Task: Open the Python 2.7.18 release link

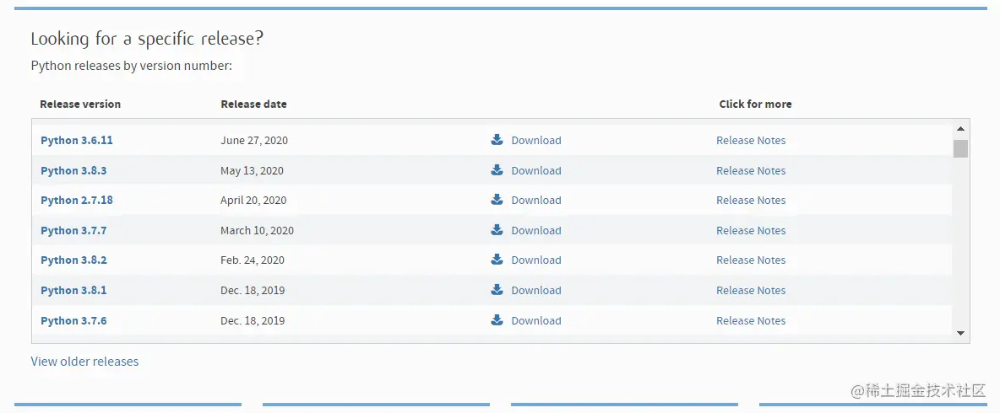Action: pos(77,200)
